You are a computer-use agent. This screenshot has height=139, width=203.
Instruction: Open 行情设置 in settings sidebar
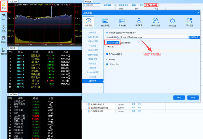click(92, 63)
